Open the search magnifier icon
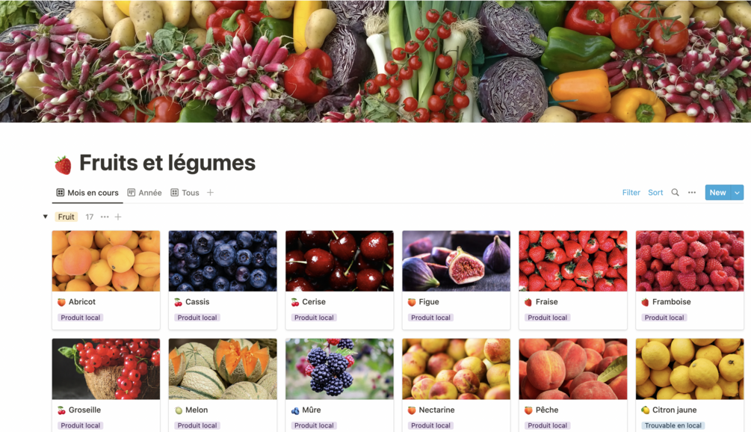Screen dimensions: 751x432 675,193
